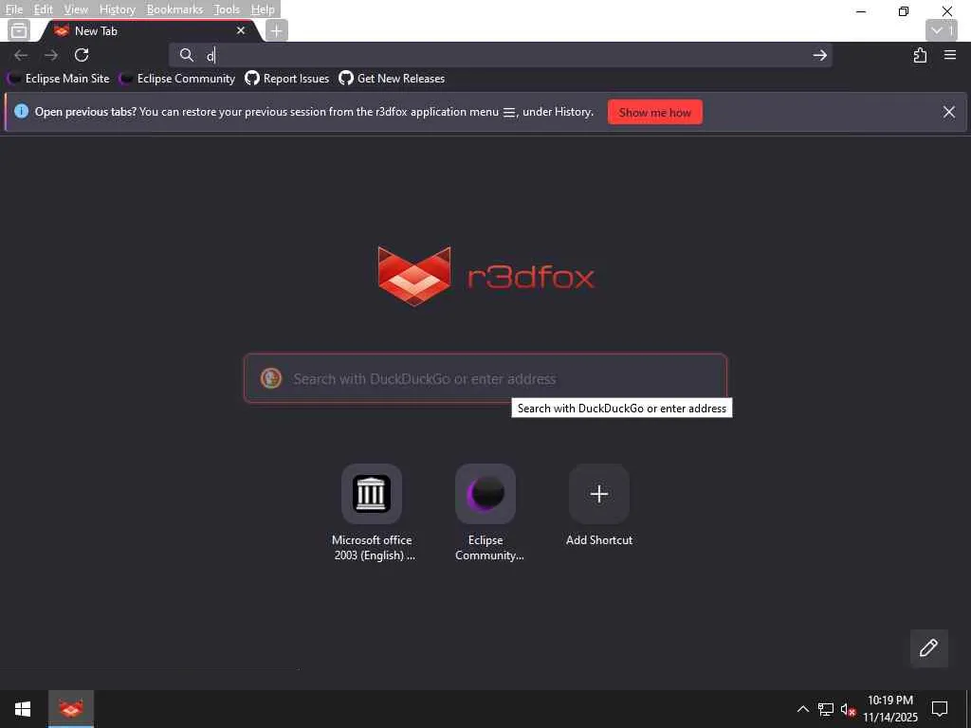Screen dimensions: 971x728
Task: Open the taskbar clock and date
Action: [x=890, y=709]
